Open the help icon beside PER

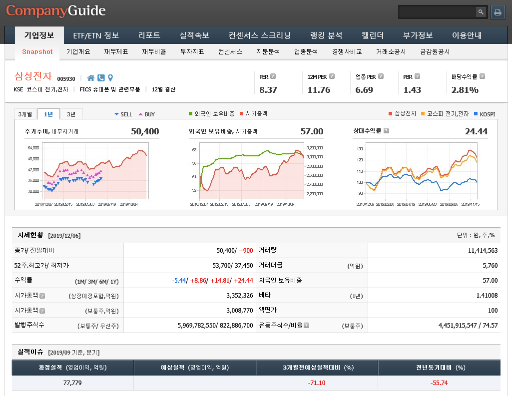(x=273, y=76)
